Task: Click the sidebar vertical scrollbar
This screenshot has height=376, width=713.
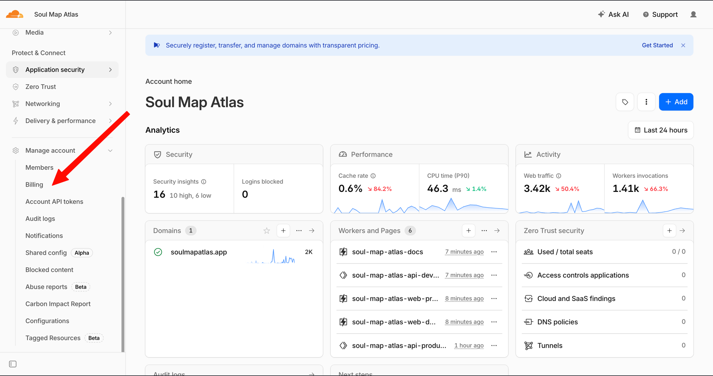Action: point(123,274)
